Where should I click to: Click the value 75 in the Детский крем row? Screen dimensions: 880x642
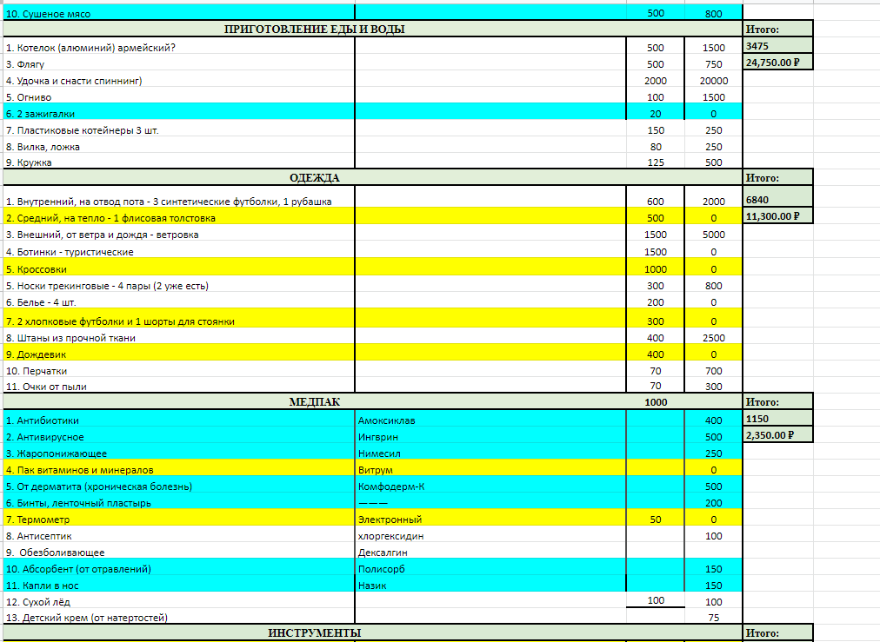(713, 618)
